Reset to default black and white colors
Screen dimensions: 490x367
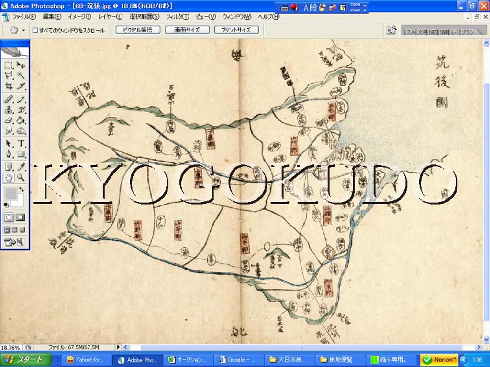[x=6, y=205]
